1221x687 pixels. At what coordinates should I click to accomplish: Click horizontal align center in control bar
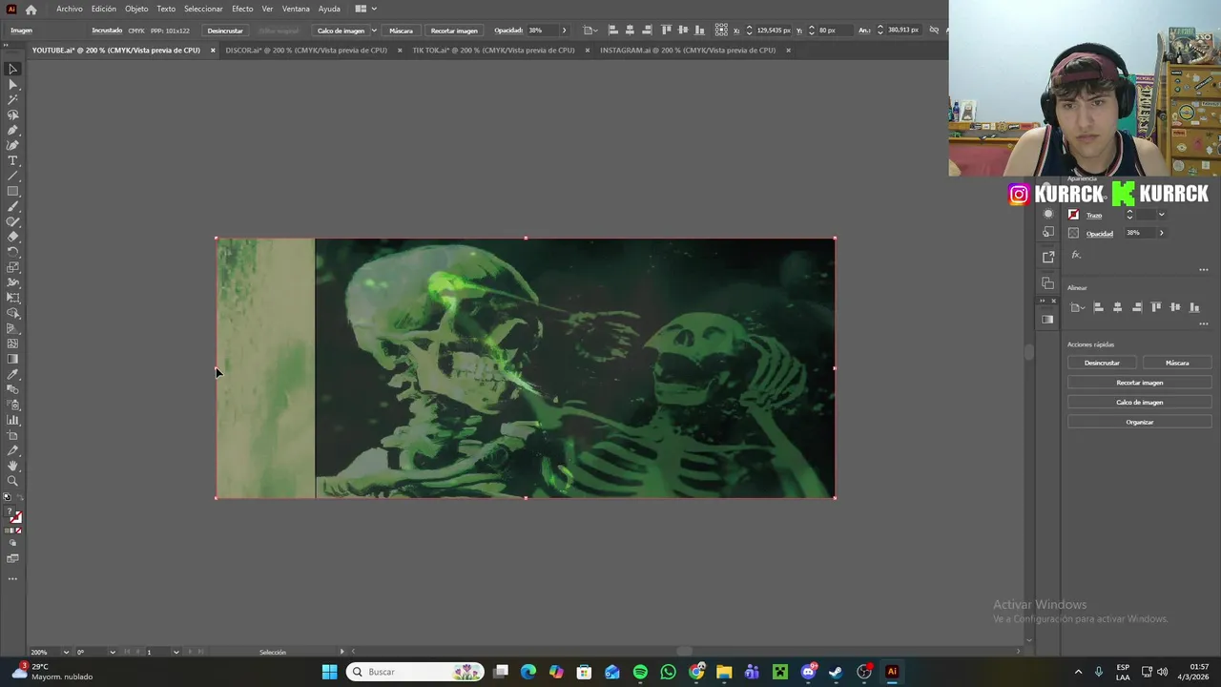point(630,31)
